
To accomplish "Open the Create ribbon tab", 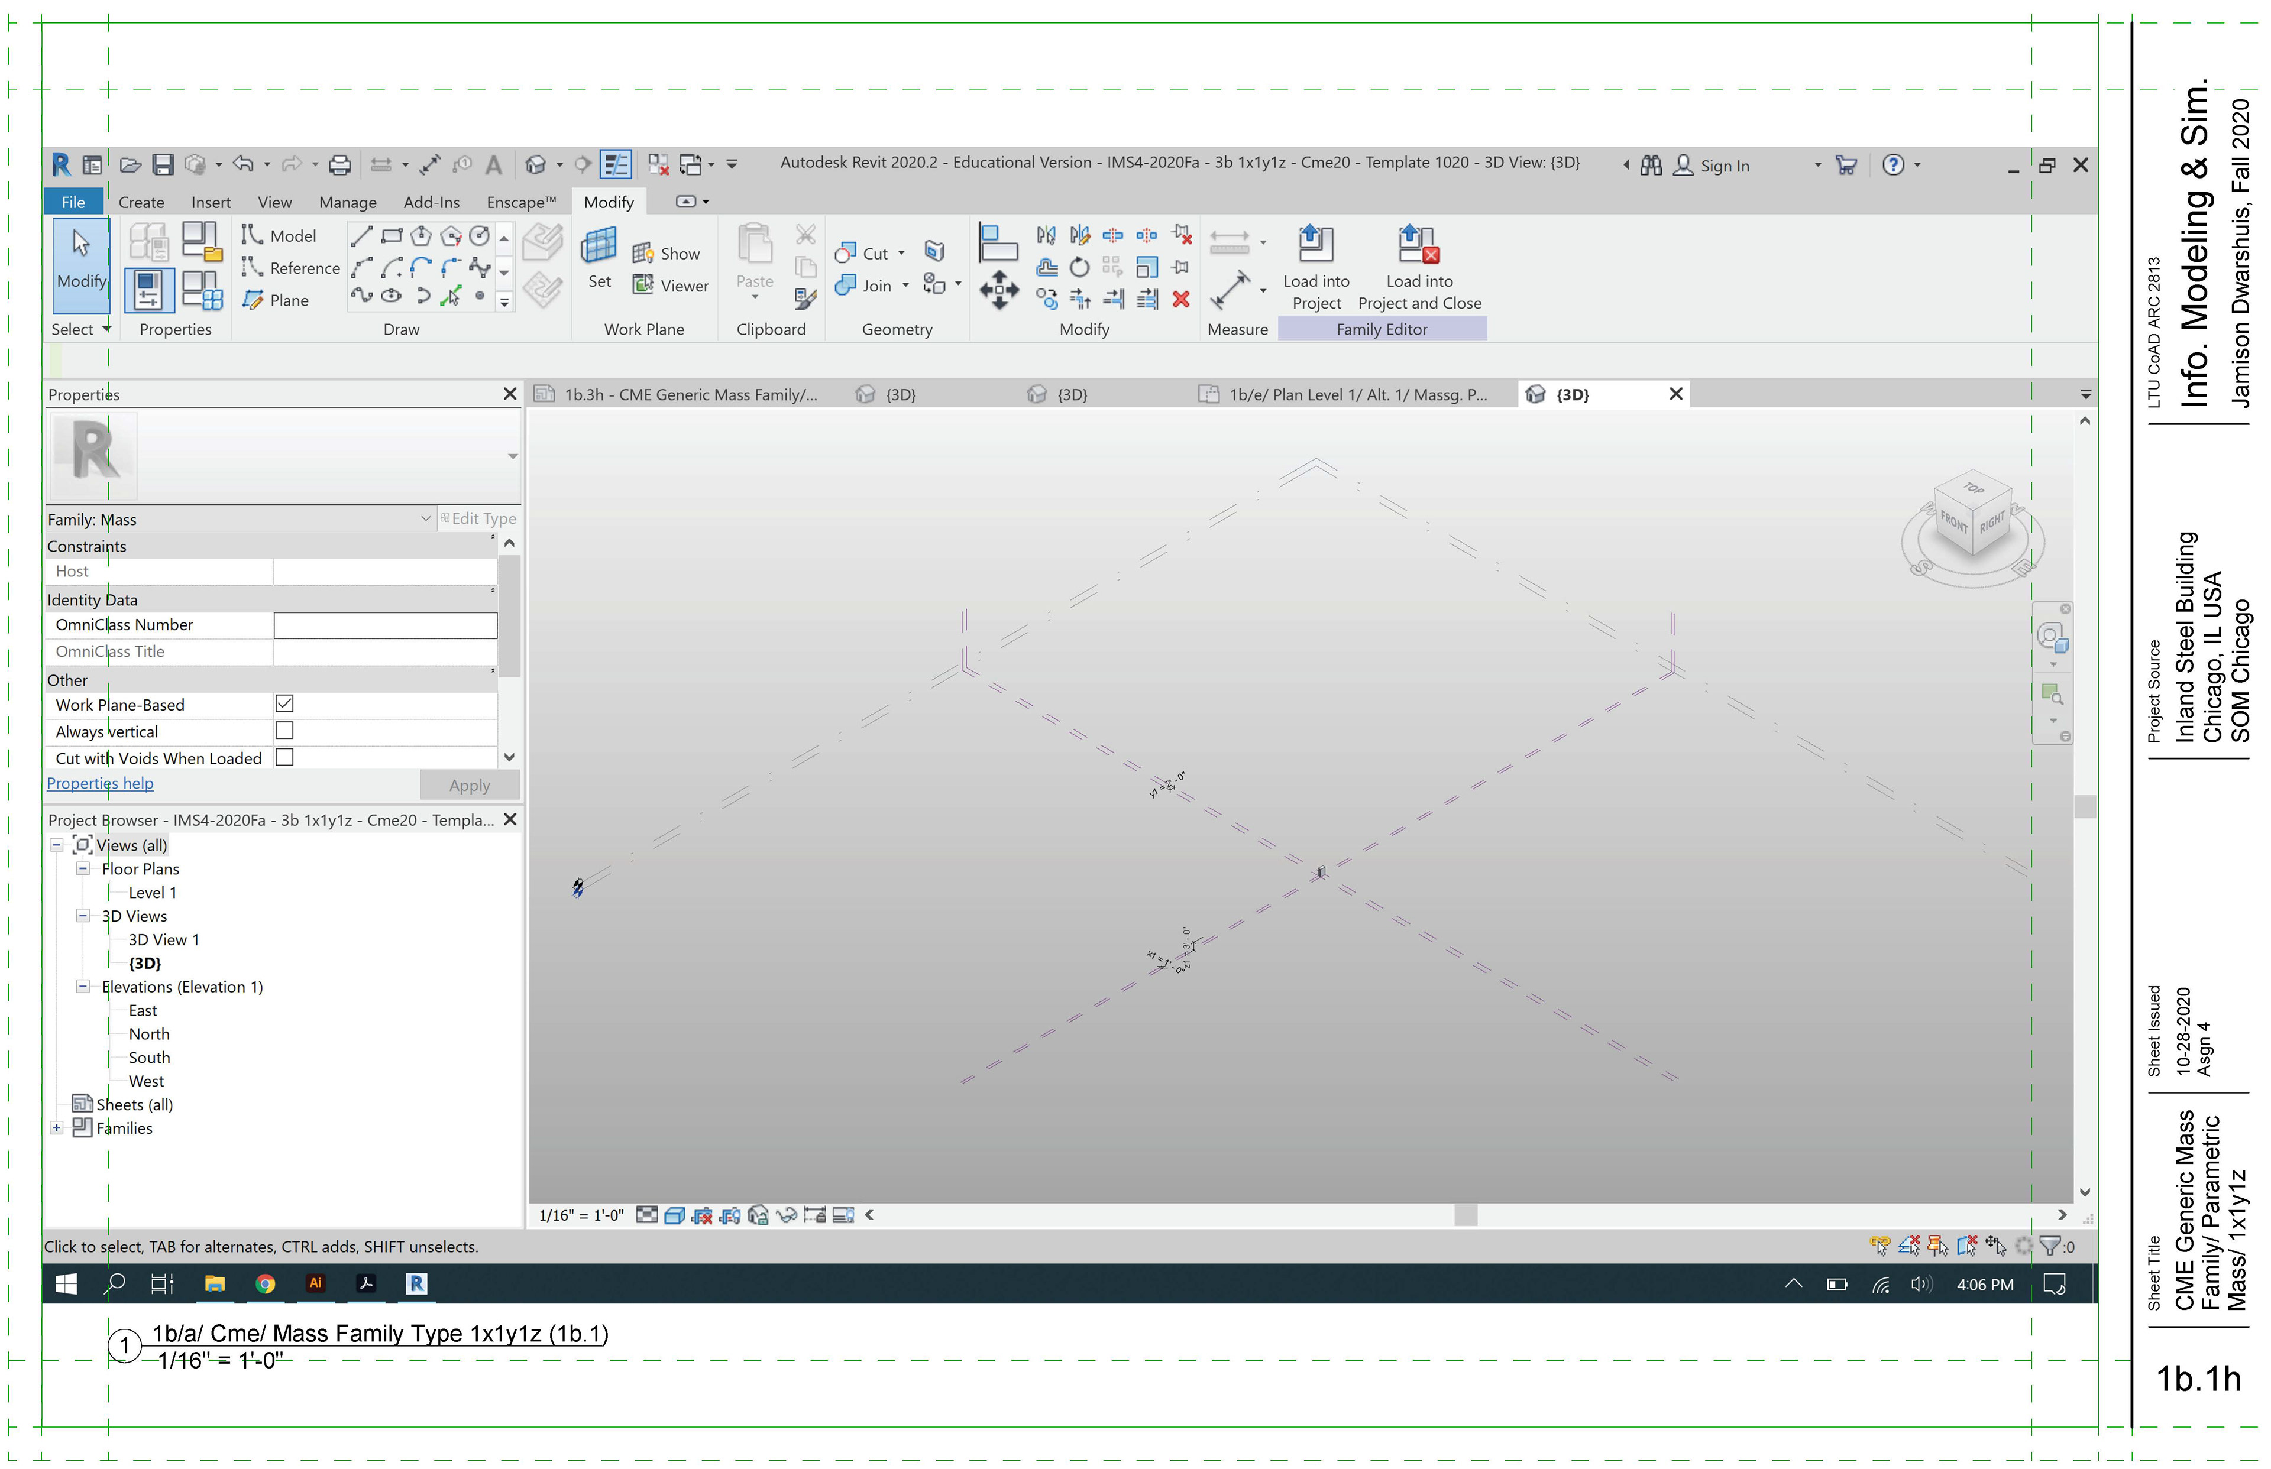I will point(141,202).
